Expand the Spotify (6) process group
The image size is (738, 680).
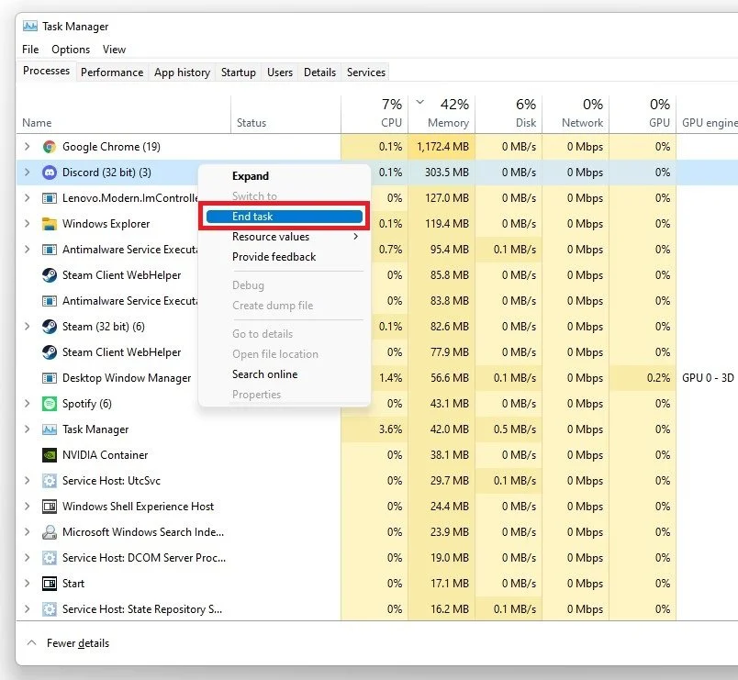pos(28,403)
